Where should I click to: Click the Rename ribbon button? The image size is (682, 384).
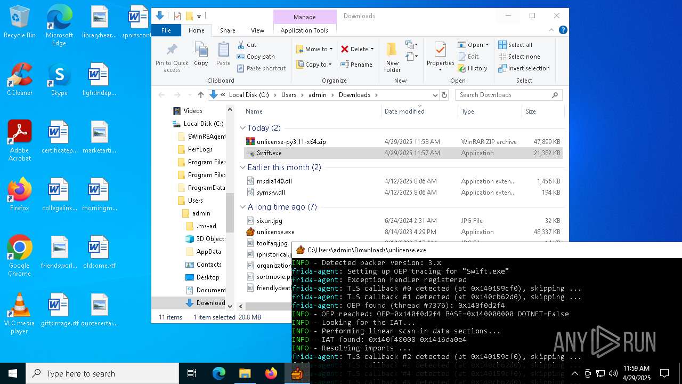pyautogui.click(x=356, y=65)
